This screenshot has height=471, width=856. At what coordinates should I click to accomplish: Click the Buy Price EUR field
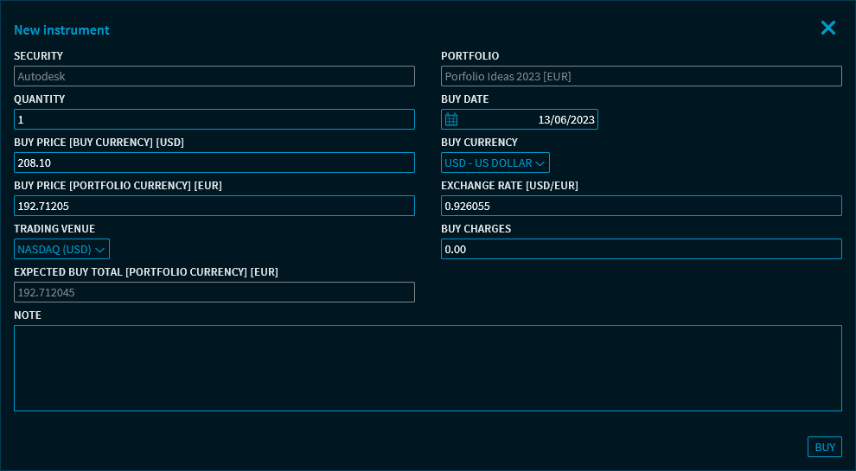214,206
